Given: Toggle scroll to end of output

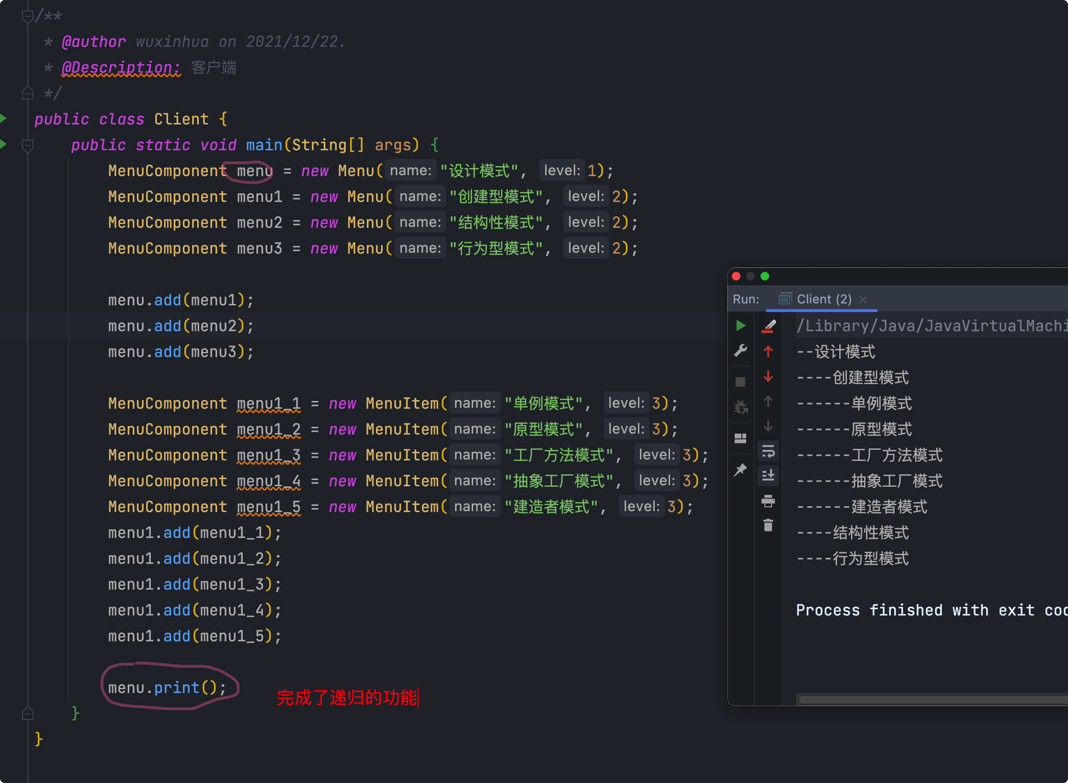Looking at the screenshot, I should pos(768,475).
